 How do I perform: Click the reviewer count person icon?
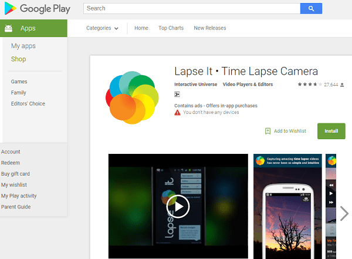[x=342, y=85]
